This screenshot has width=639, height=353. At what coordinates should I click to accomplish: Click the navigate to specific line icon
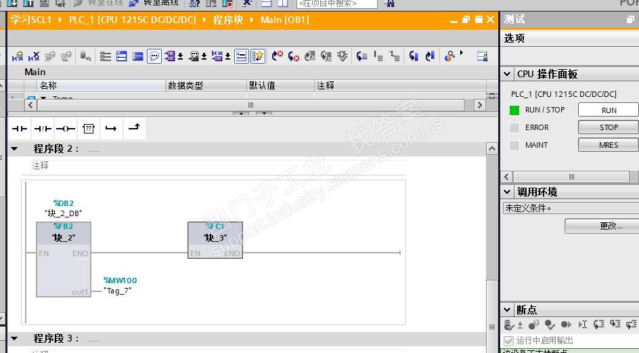click(362, 56)
